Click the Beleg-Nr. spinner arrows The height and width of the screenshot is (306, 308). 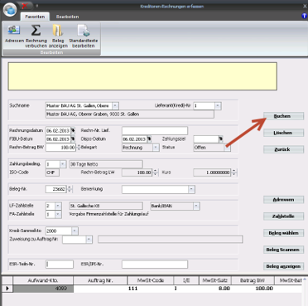pos(70,189)
